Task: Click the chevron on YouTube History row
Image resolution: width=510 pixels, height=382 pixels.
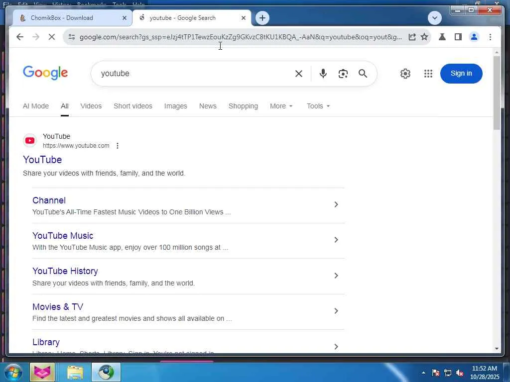Action: pos(336,276)
